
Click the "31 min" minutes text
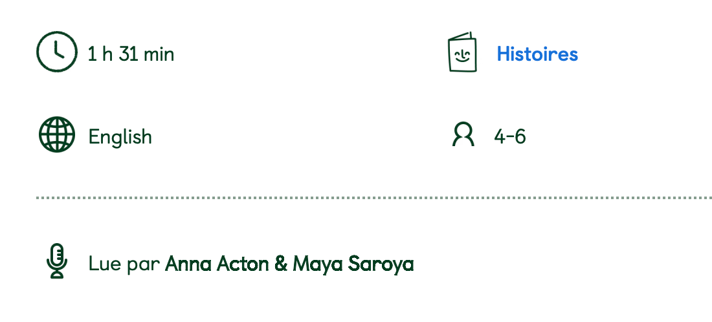point(147,54)
